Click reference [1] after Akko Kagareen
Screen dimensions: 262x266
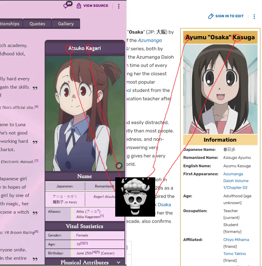pos(102,216)
